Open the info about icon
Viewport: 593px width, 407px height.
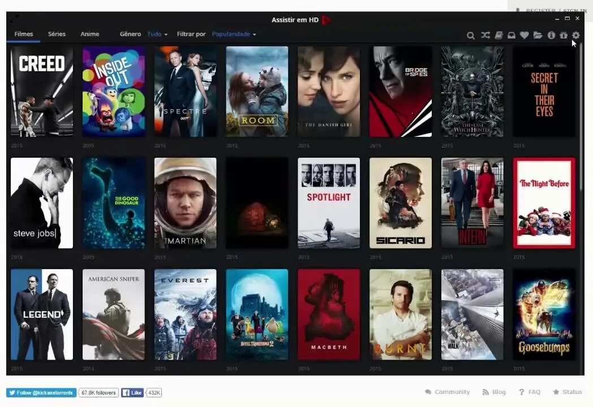[x=551, y=35]
